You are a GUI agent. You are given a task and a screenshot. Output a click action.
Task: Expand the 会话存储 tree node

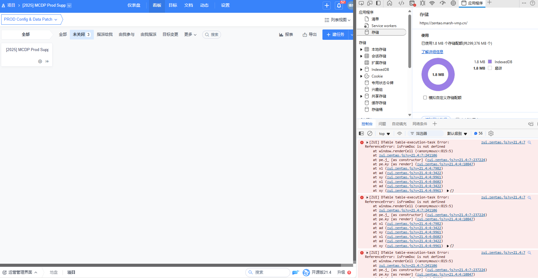click(361, 56)
